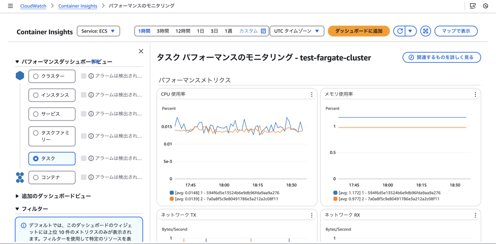Select the タスク radio option
The image size is (496, 244).
[x=36, y=158]
